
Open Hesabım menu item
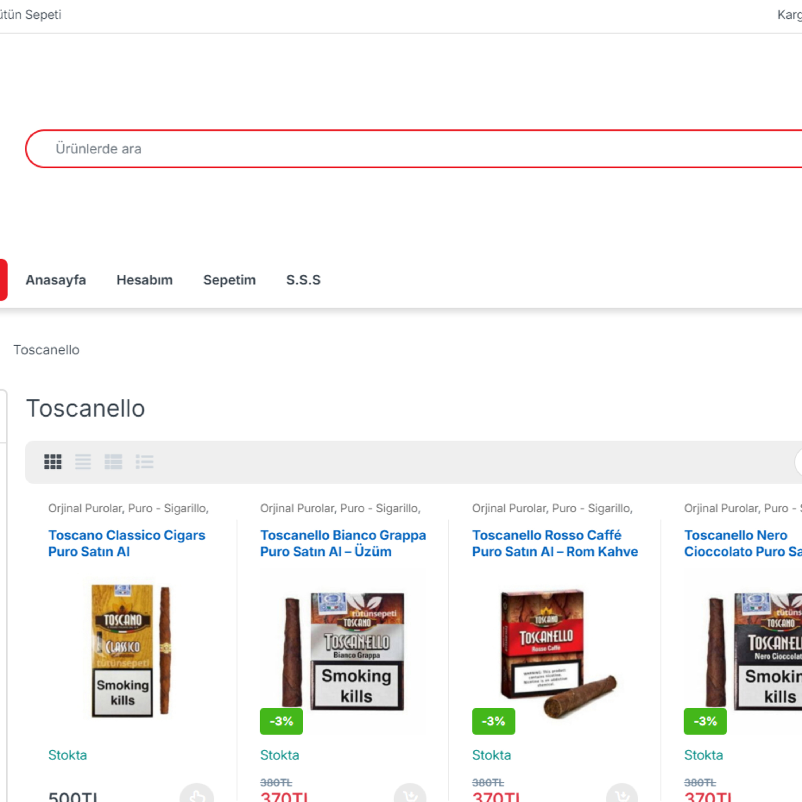144,280
